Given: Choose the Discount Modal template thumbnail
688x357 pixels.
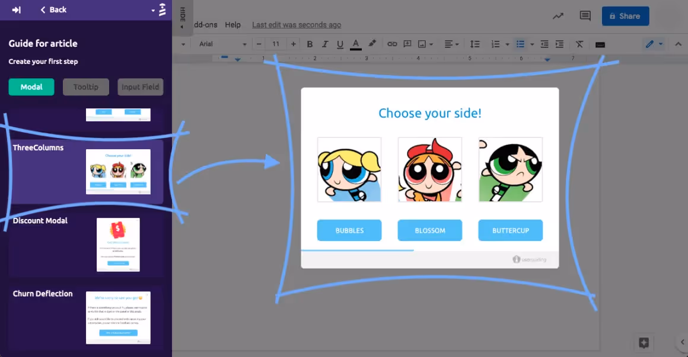Looking at the screenshot, I should 118,245.
